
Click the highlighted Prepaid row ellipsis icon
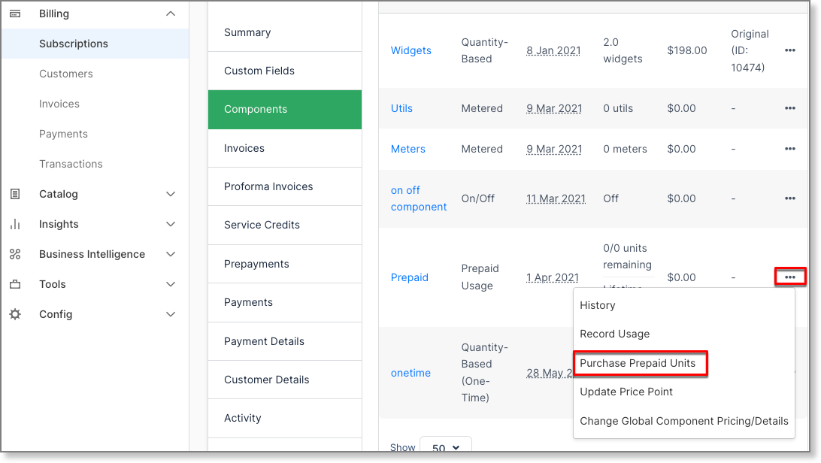tap(789, 277)
